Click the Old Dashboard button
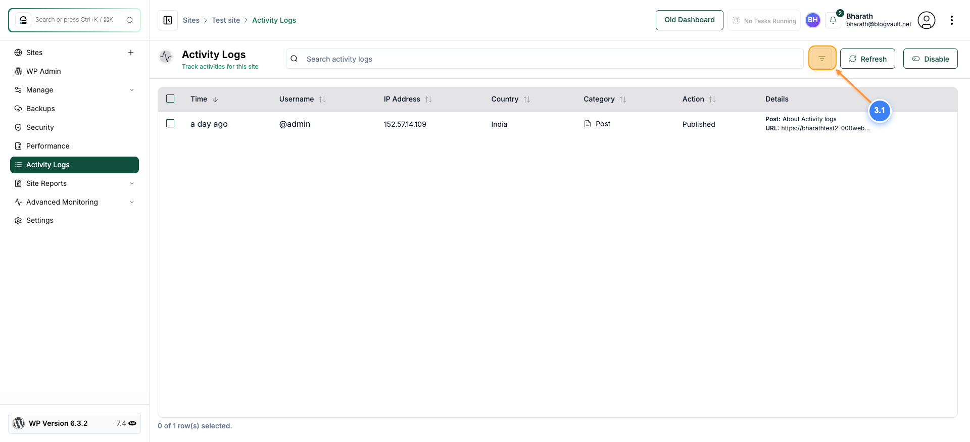This screenshot has width=970, height=442. click(689, 20)
